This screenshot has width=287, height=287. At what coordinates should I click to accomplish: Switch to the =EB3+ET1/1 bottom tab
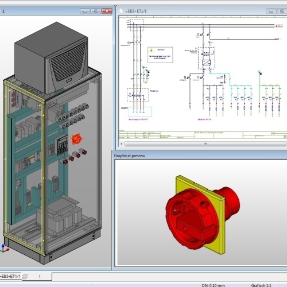coord(10,276)
